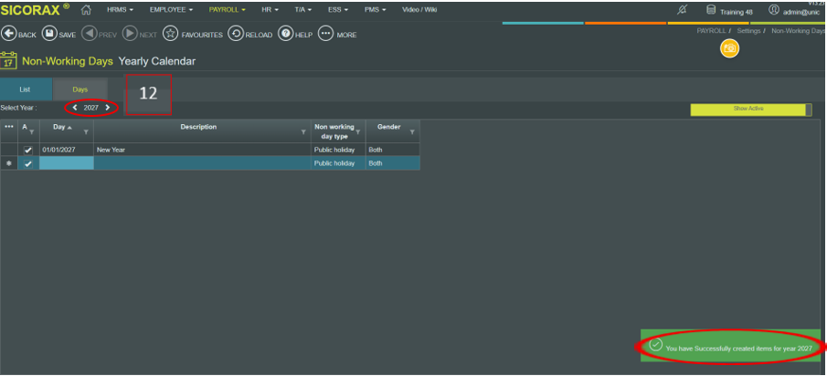Click the Favourites star icon
The height and width of the screenshot is (376, 827).
pos(170,34)
